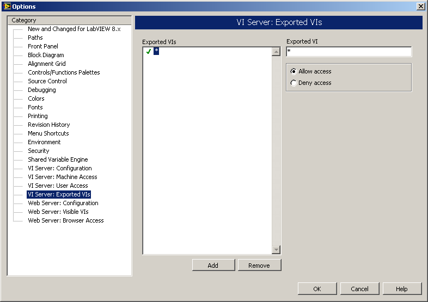Click the Cancel button

360,288
